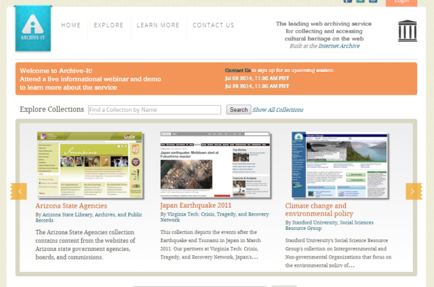The image size is (434, 287).
Task: Click Contact Us in the orange banner
Action: click(x=237, y=70)
